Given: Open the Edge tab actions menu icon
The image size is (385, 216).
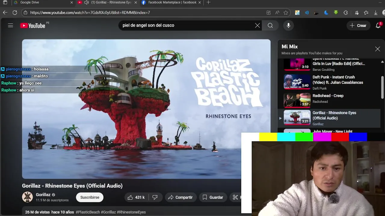Looking at the screenshot, I should coord(5,2).
